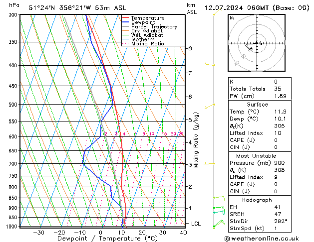The image size is (314, 242).
Task: Click the PW (cm) value 1.89
Action: (x=280, y=96)
